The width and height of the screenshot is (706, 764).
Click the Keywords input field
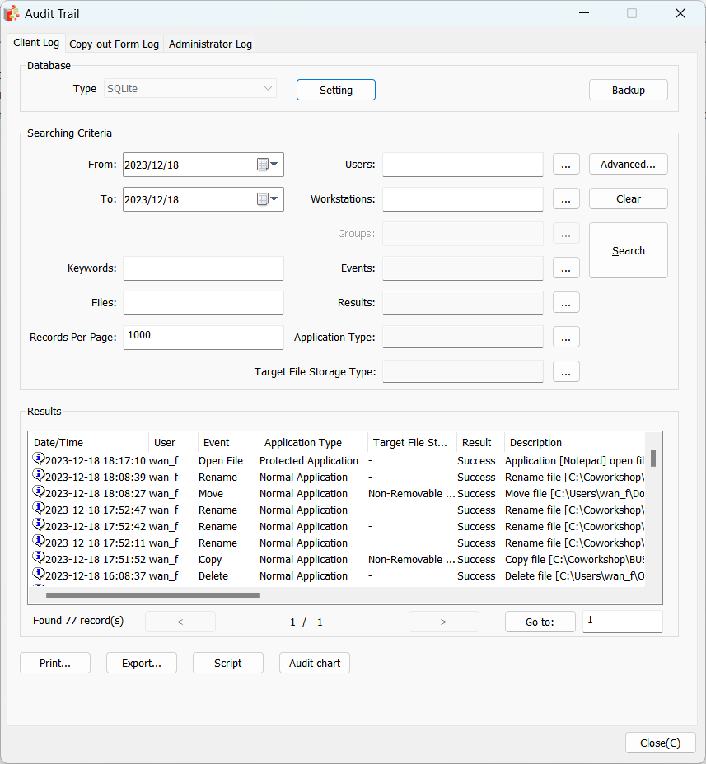pyautogui.click(x=203, y=268)
